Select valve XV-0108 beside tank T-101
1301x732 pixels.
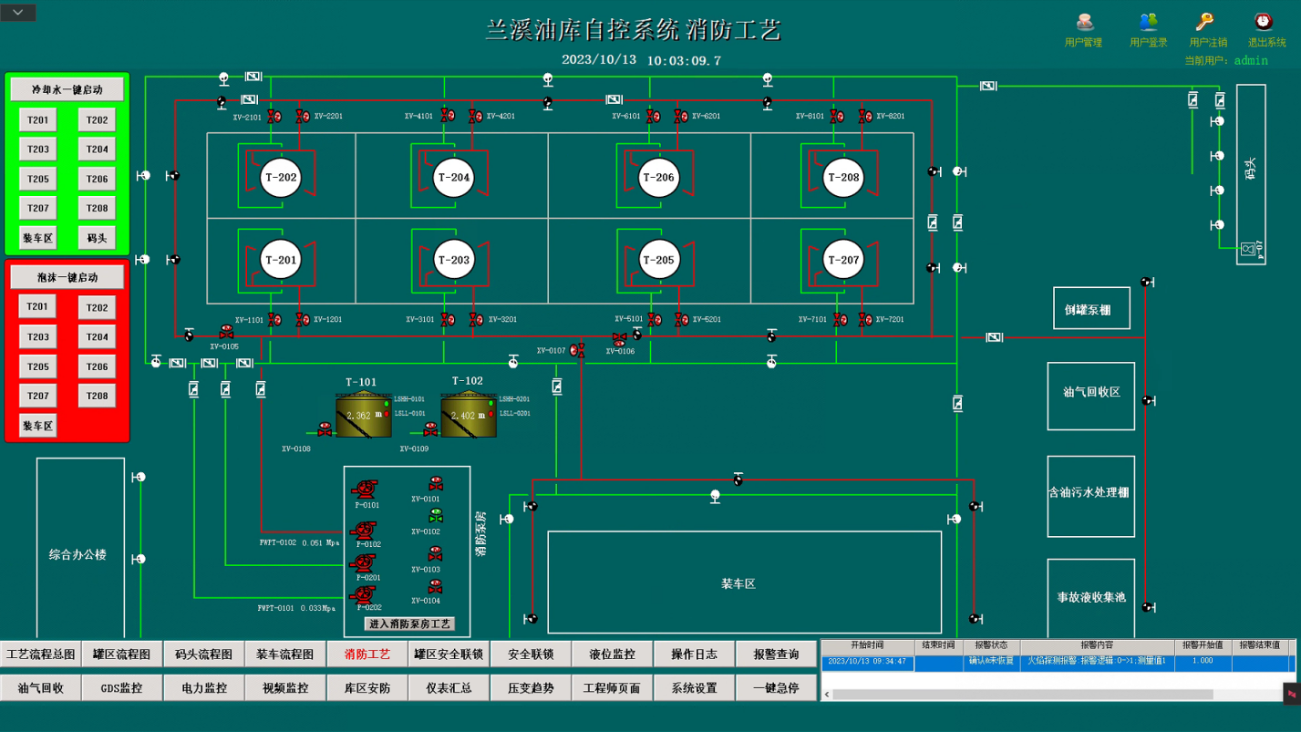point(325,429)
